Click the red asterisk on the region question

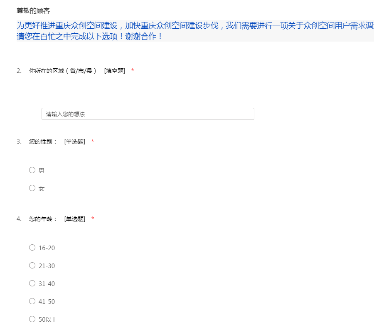[x=133, y=71]
